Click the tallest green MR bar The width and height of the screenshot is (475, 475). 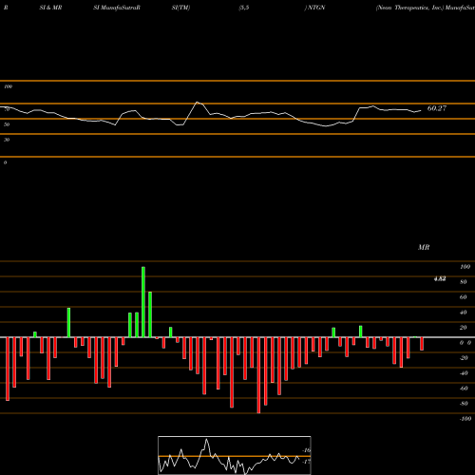pos(143,302)
